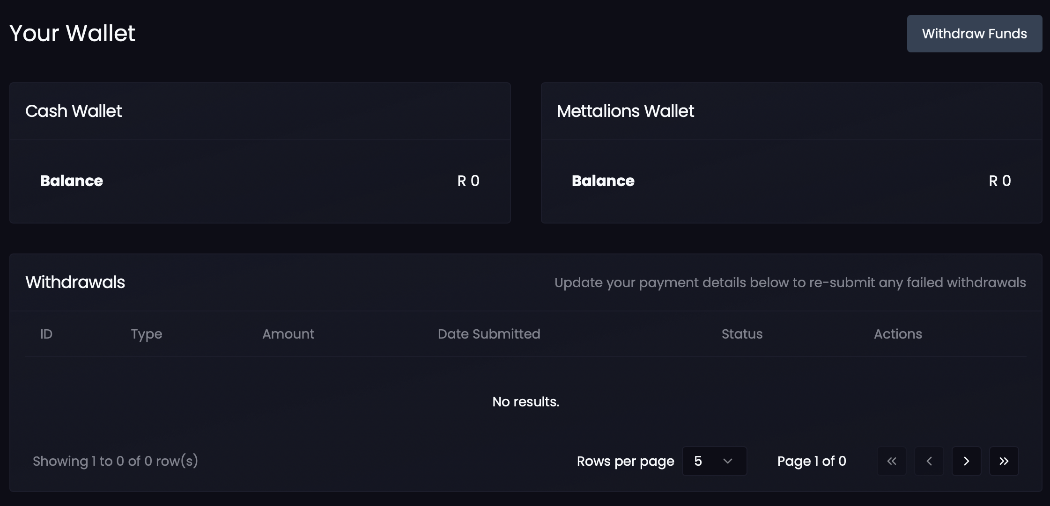Expand the Withdrawals section header

[75, 282]
